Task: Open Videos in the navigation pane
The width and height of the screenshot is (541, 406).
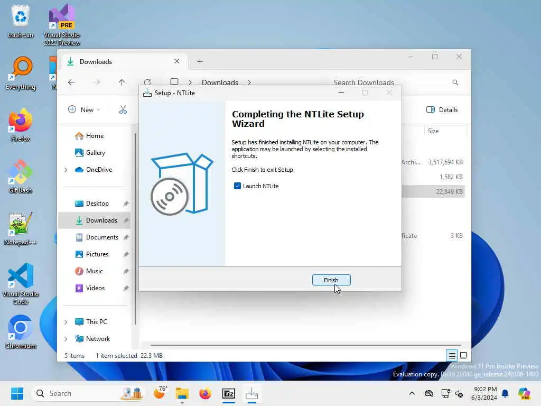Action: 95,288
